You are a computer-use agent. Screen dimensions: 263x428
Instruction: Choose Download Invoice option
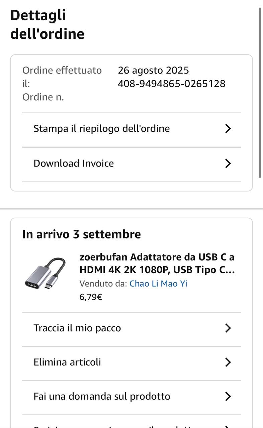[74, 163]
